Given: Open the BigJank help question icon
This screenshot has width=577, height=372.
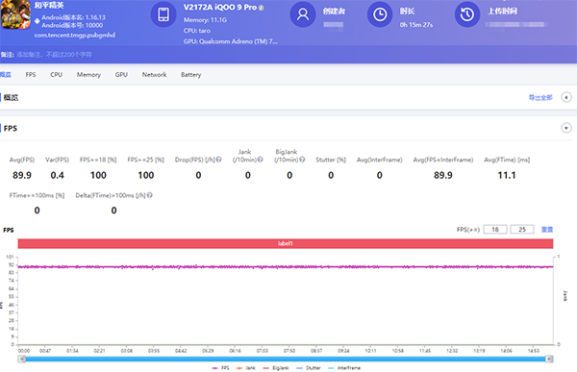Looking at the screenshot, I should (x=302, y=160).
